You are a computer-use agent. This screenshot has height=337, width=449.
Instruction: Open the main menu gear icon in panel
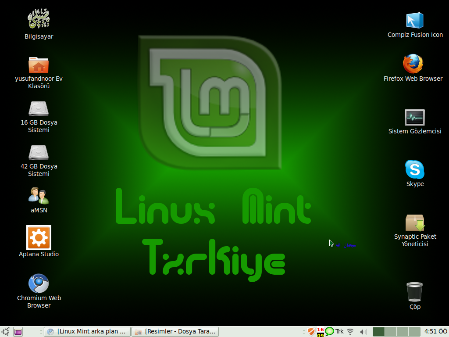5,332
